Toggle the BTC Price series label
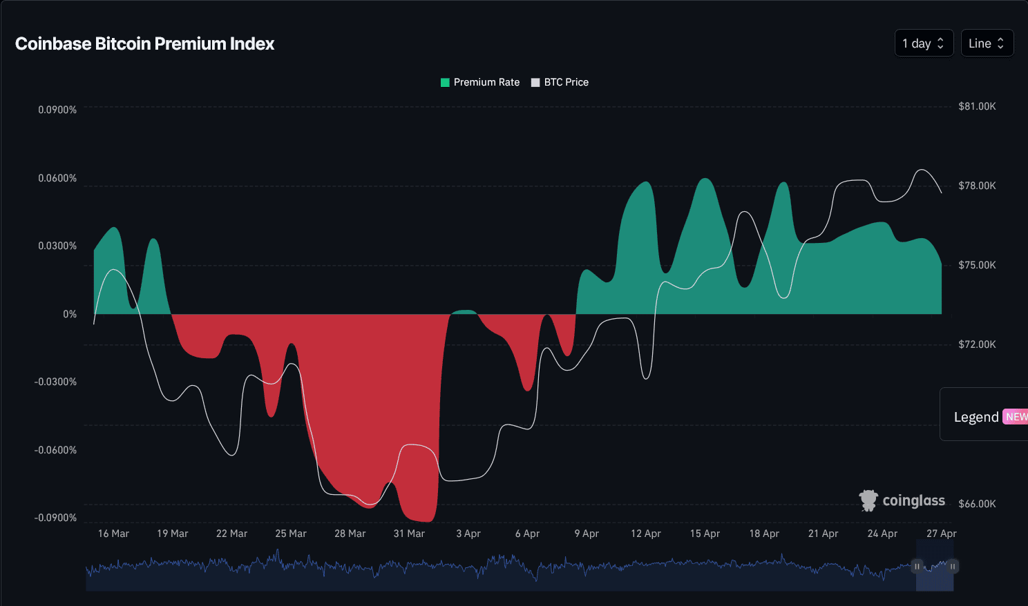Screen dimensions: 1028x606 [566, 82]
